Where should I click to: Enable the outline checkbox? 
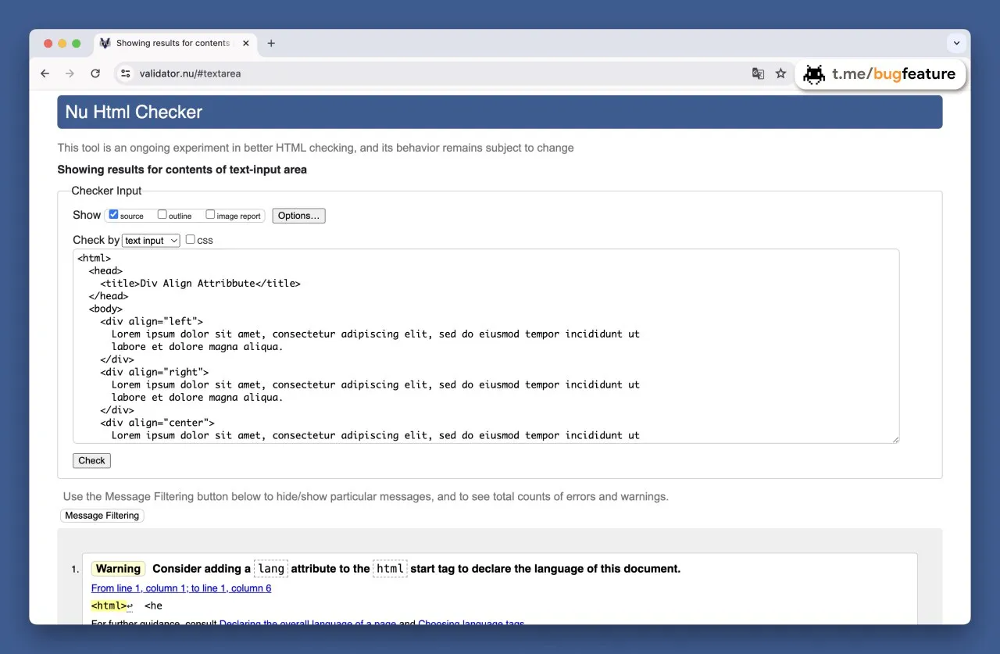coord(162,214)
